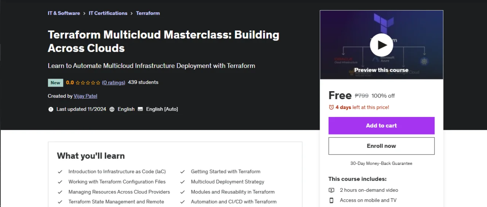Viewport: 487px width, 207px height.
Task: Click the This course includes heading
Action: [358, 179]
